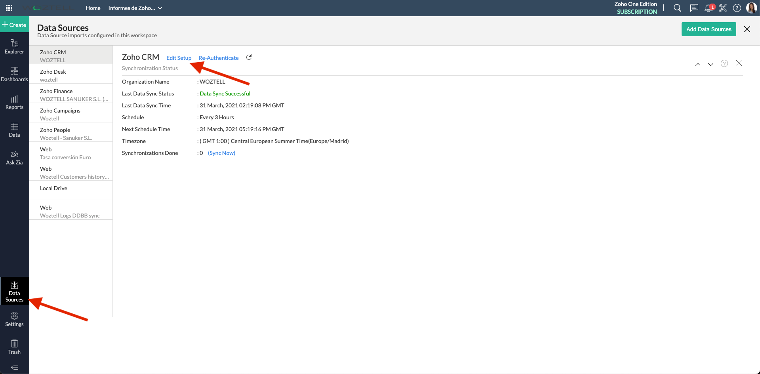760x374 pixels.
Task: Open Trash in sidebar
Action: [15, 347]
